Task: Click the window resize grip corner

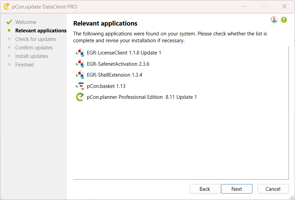Action: [292, 197]
